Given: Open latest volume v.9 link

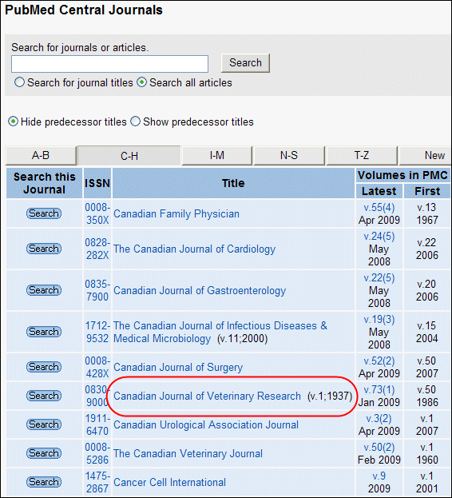Looking at the screenshot, I should pyautogui.click(x=379, y=476).
